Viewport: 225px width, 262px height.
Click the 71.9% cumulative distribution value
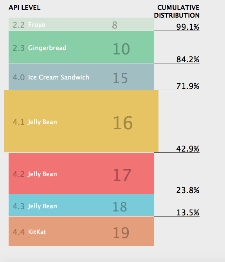187,86
